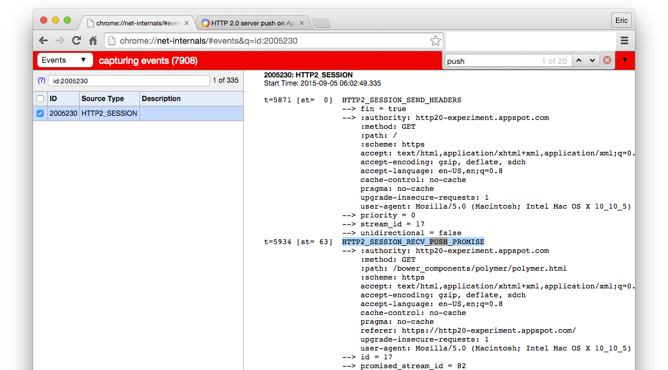Click the polymer.html path line
Screen dimensions: 668x370
[x=464, y=268]
